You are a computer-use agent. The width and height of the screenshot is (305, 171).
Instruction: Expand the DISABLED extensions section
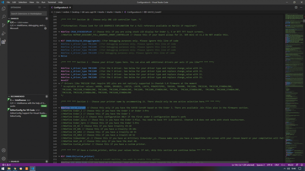[9, 161]
